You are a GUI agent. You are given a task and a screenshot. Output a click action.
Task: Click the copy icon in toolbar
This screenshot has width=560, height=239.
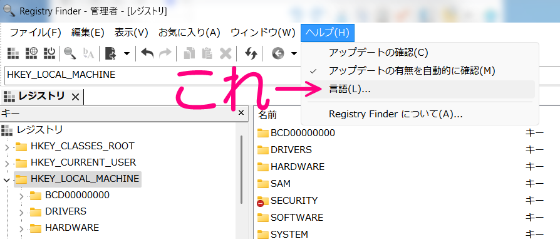pos(189,54)
